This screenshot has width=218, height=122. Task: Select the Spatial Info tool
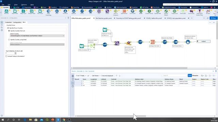point(158,12)
